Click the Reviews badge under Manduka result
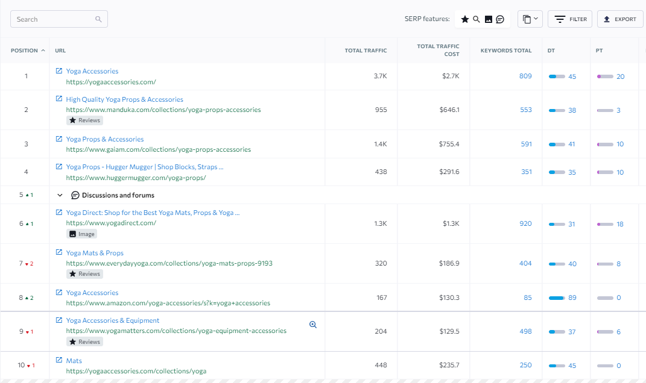Screen dimensions: 646x383 84,120
